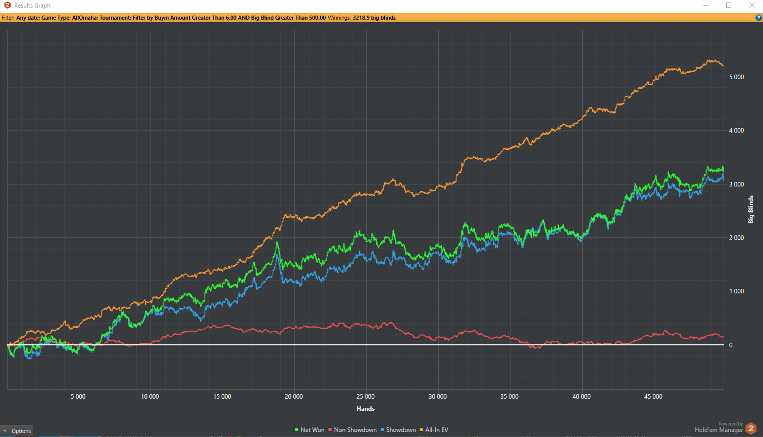This screenshot has height=437, width=763.
Task: Click the Hold'em Manager 2 logo badge
Action: pos(751,428)
